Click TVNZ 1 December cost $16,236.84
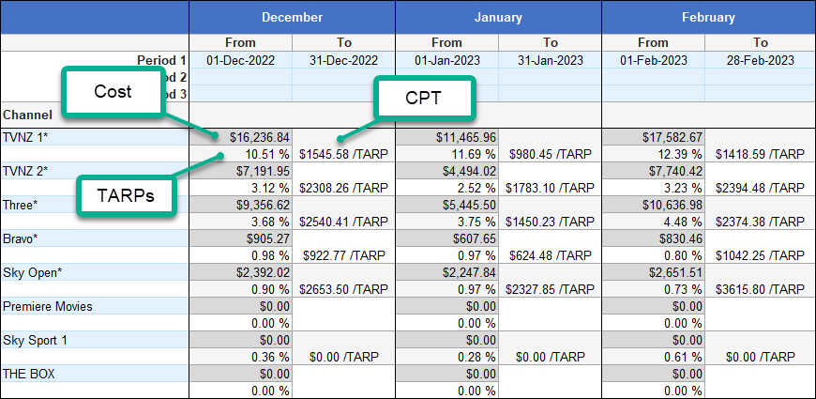 pyautogui.click(x=240, y=137)
